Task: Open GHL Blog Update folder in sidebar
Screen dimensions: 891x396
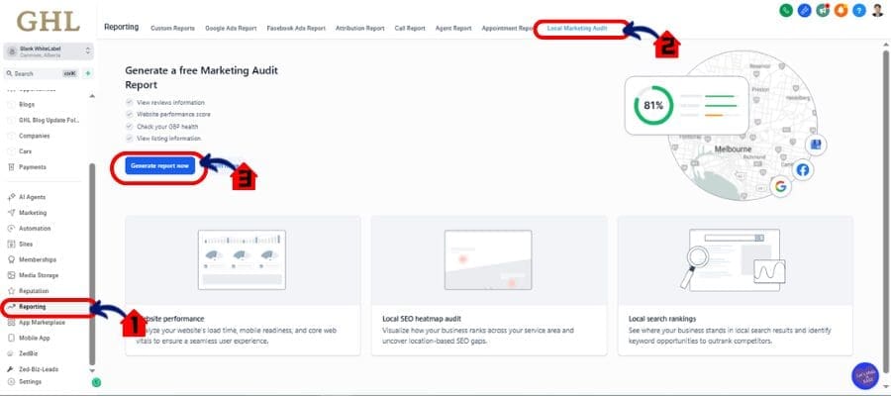Action: (x=48, y=121)
